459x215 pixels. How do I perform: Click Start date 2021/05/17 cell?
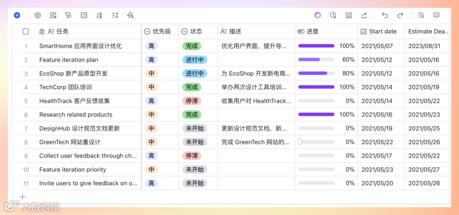point(381,156)
